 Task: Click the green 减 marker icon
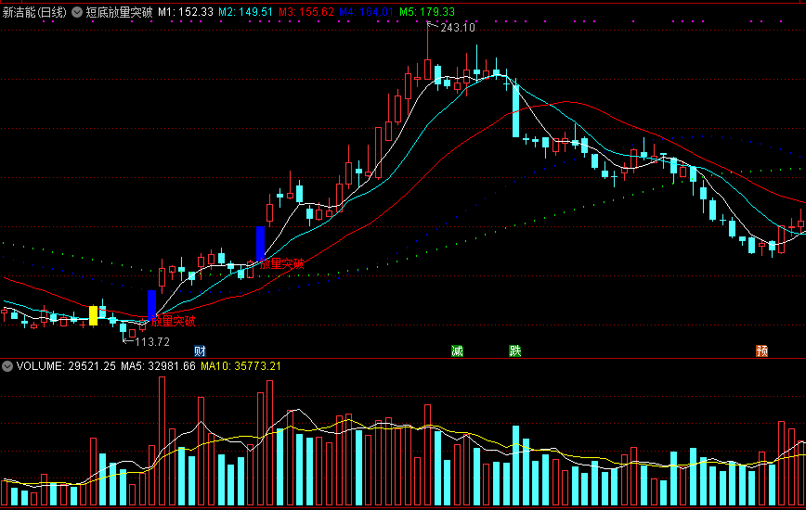pos(457,351)
